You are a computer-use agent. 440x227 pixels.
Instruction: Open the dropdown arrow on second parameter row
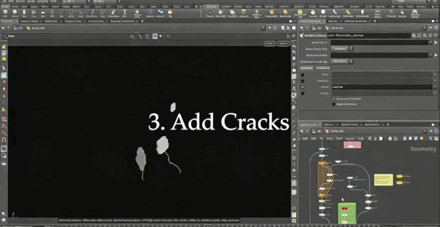(434, 81)
